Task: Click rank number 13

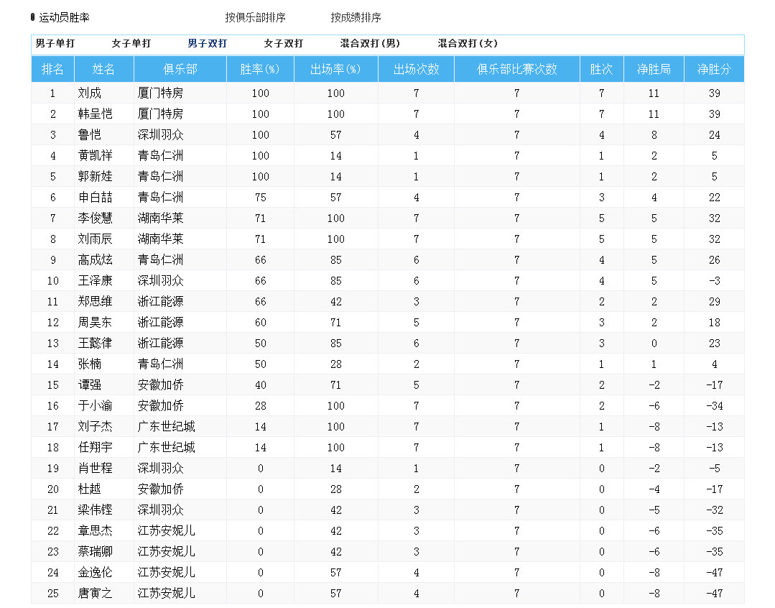Action: point(53,344)
